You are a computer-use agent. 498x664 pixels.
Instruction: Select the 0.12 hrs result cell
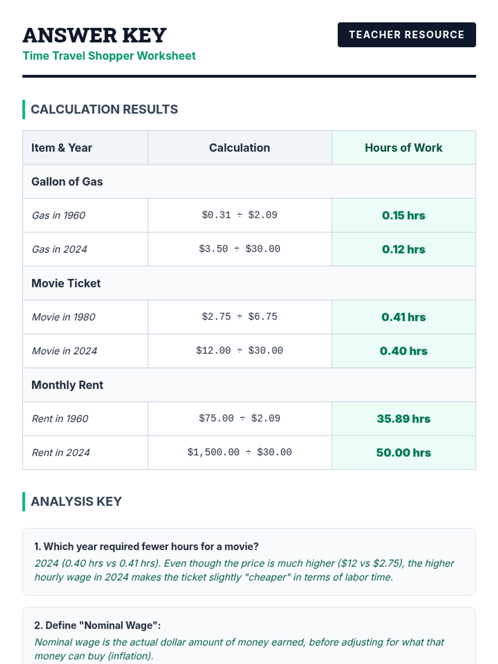[x=403, y=249]
